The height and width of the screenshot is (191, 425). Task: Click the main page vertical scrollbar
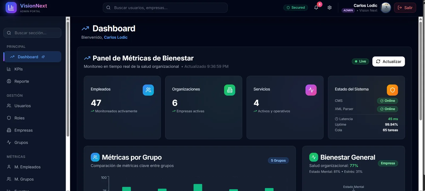pyautogui.click(x=420, y=71)
